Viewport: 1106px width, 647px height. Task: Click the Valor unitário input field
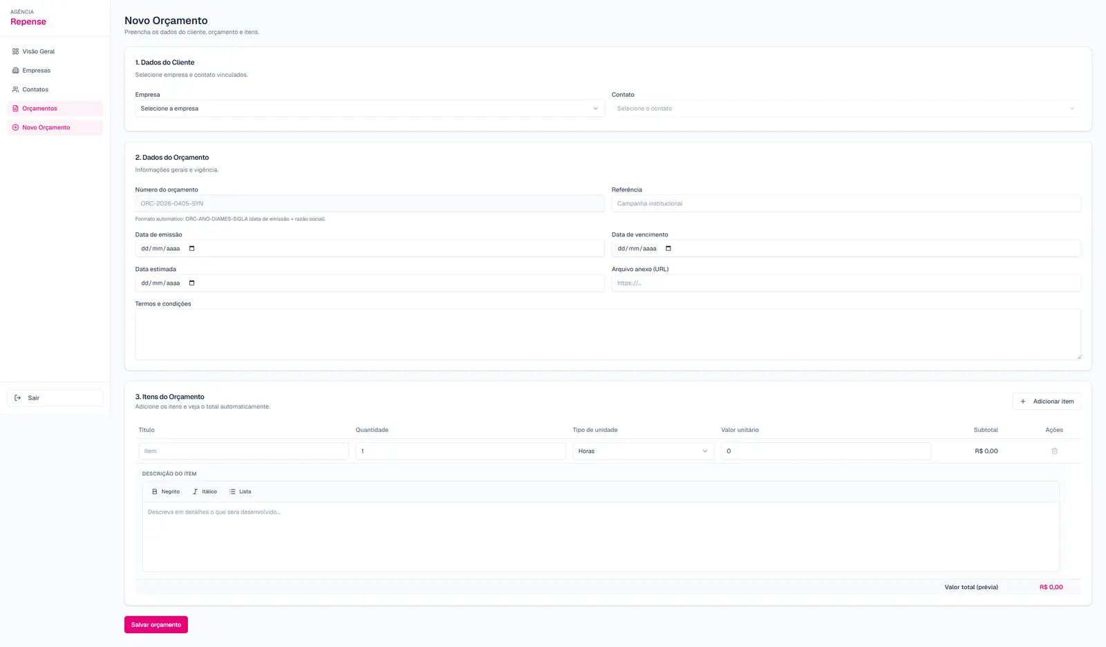826,451
